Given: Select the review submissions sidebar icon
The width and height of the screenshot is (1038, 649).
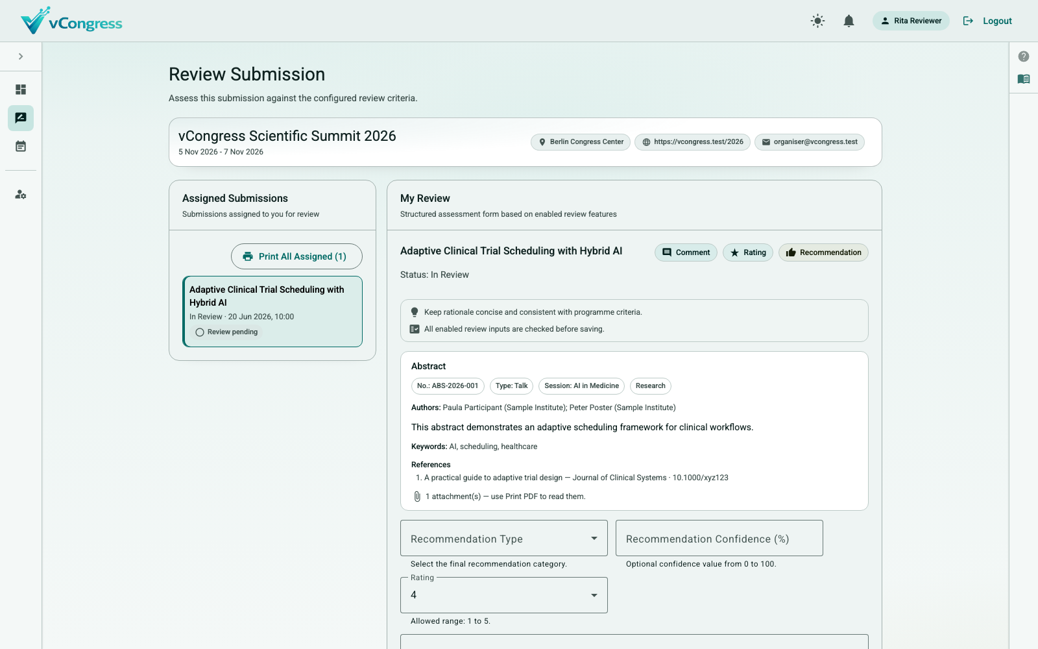Looking at the screenshot, I should click(21, 118).
